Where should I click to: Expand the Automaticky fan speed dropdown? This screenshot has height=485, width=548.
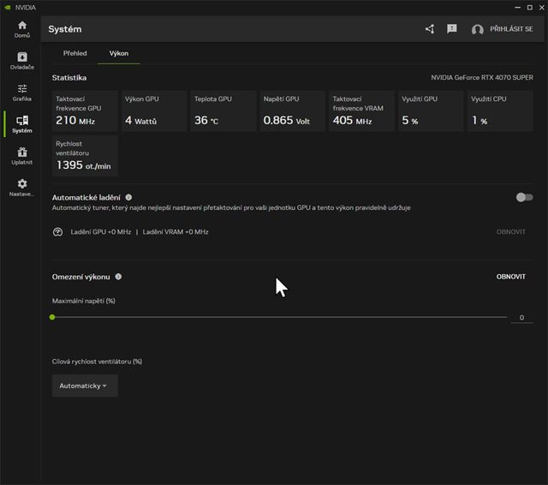[84, 386]
